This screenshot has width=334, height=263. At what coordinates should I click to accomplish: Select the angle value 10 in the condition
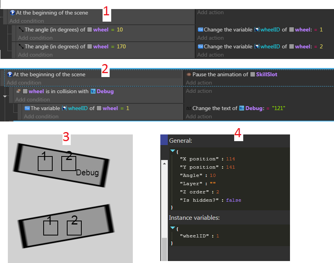tap(120, 29)
